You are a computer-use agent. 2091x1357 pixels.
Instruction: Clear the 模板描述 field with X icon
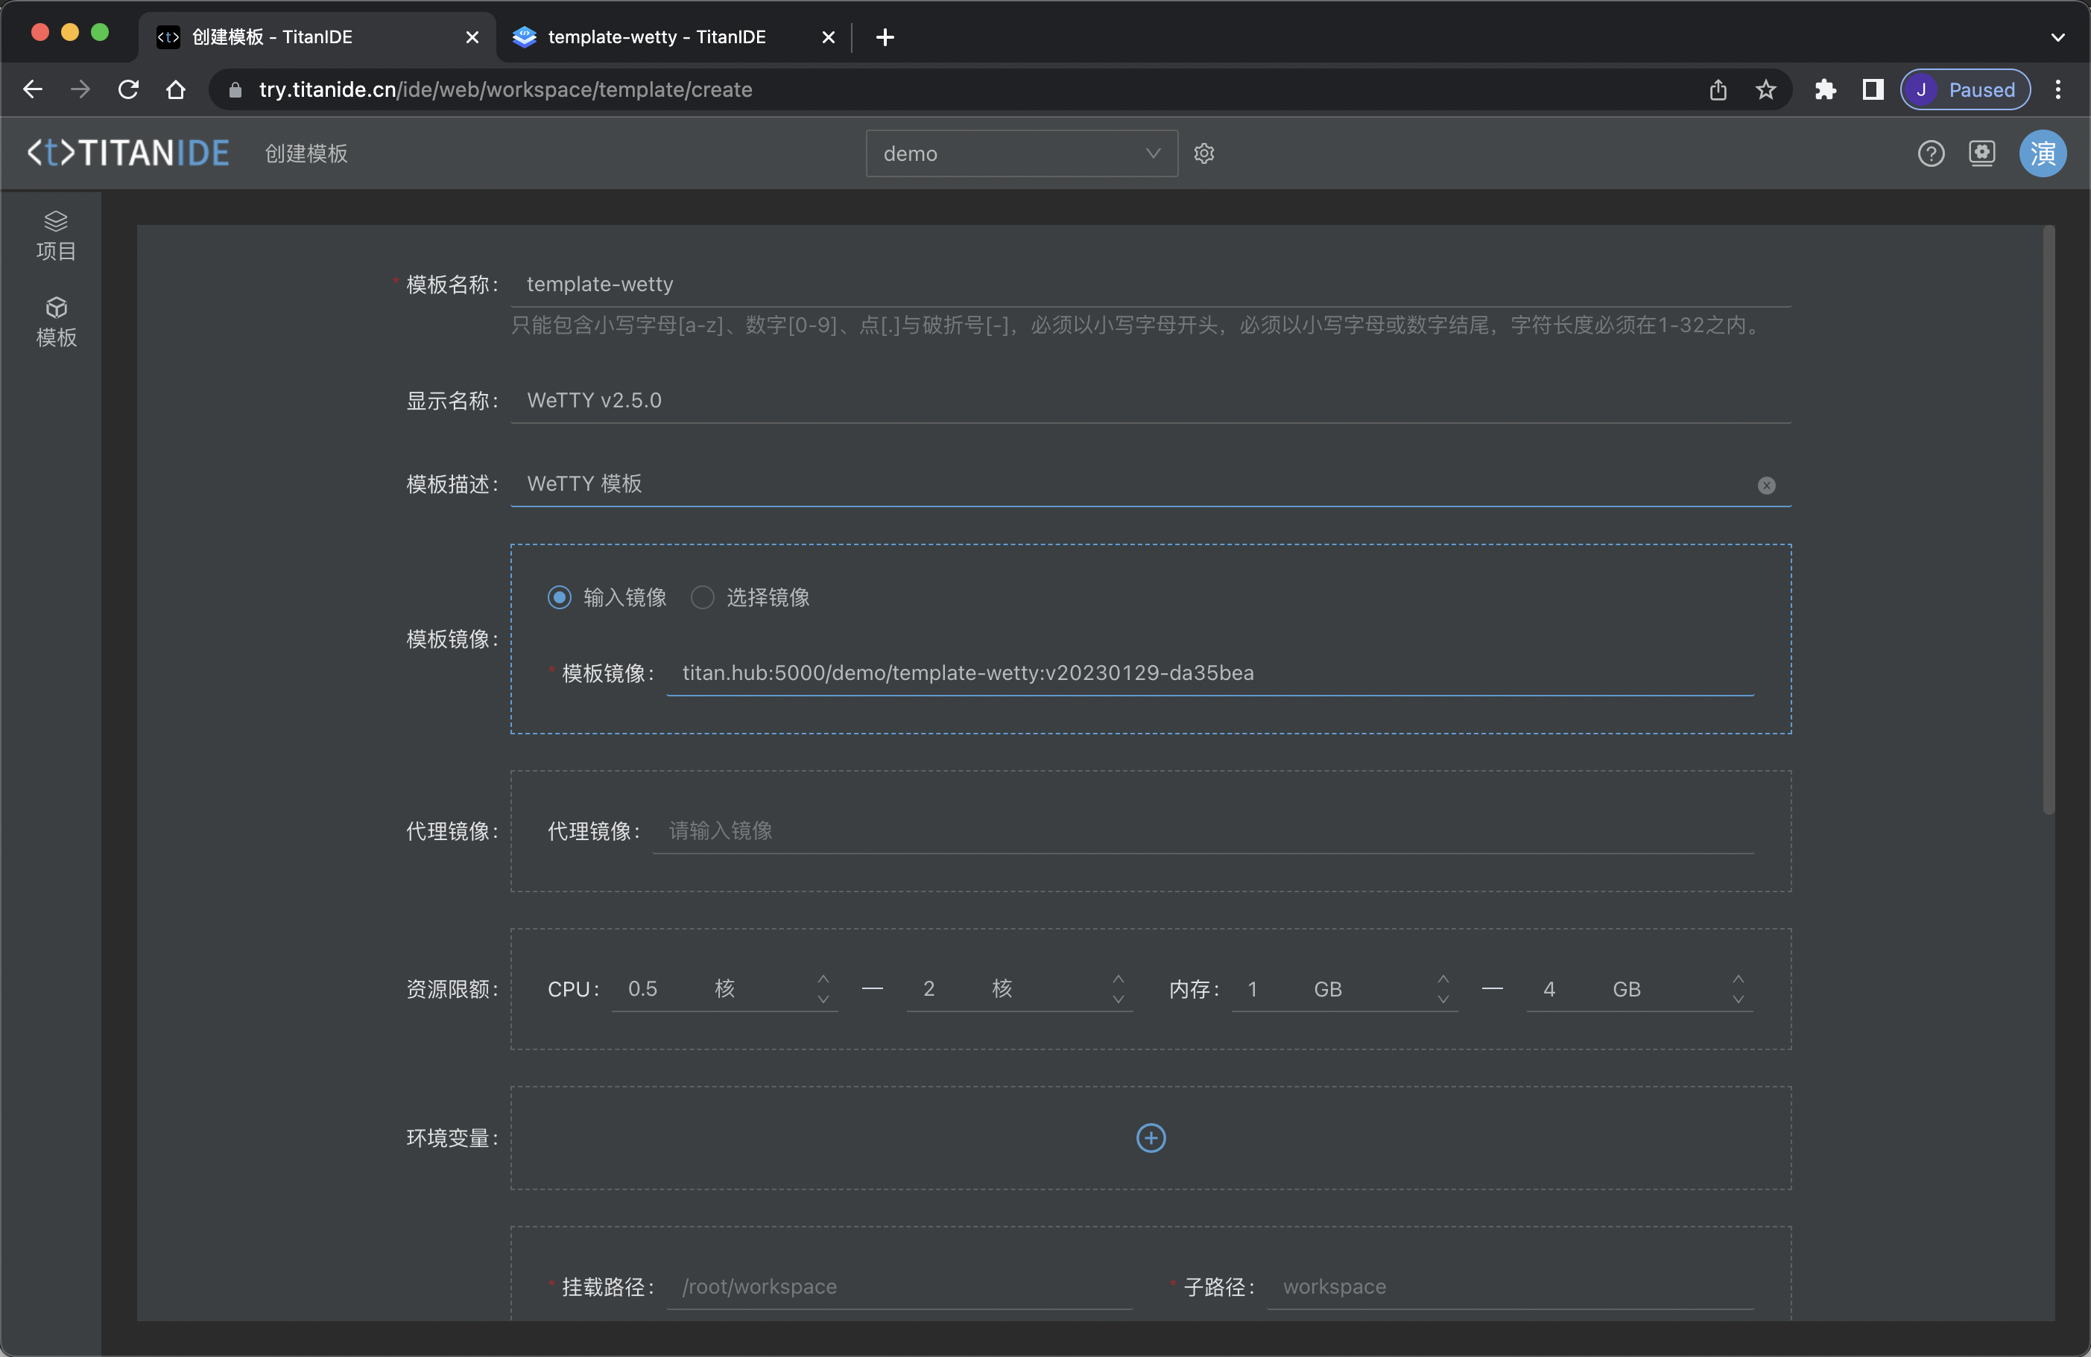1766,486
